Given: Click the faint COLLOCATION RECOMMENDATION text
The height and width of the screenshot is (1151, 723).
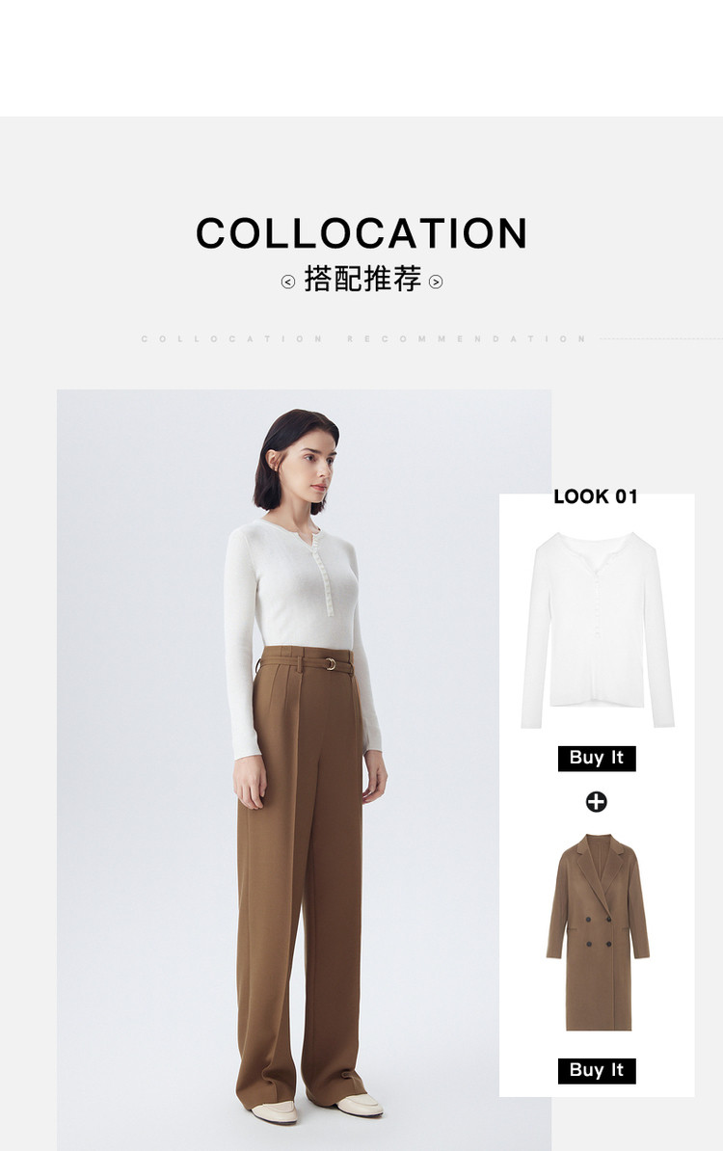Looking at the screenshot, I should 364,339.
